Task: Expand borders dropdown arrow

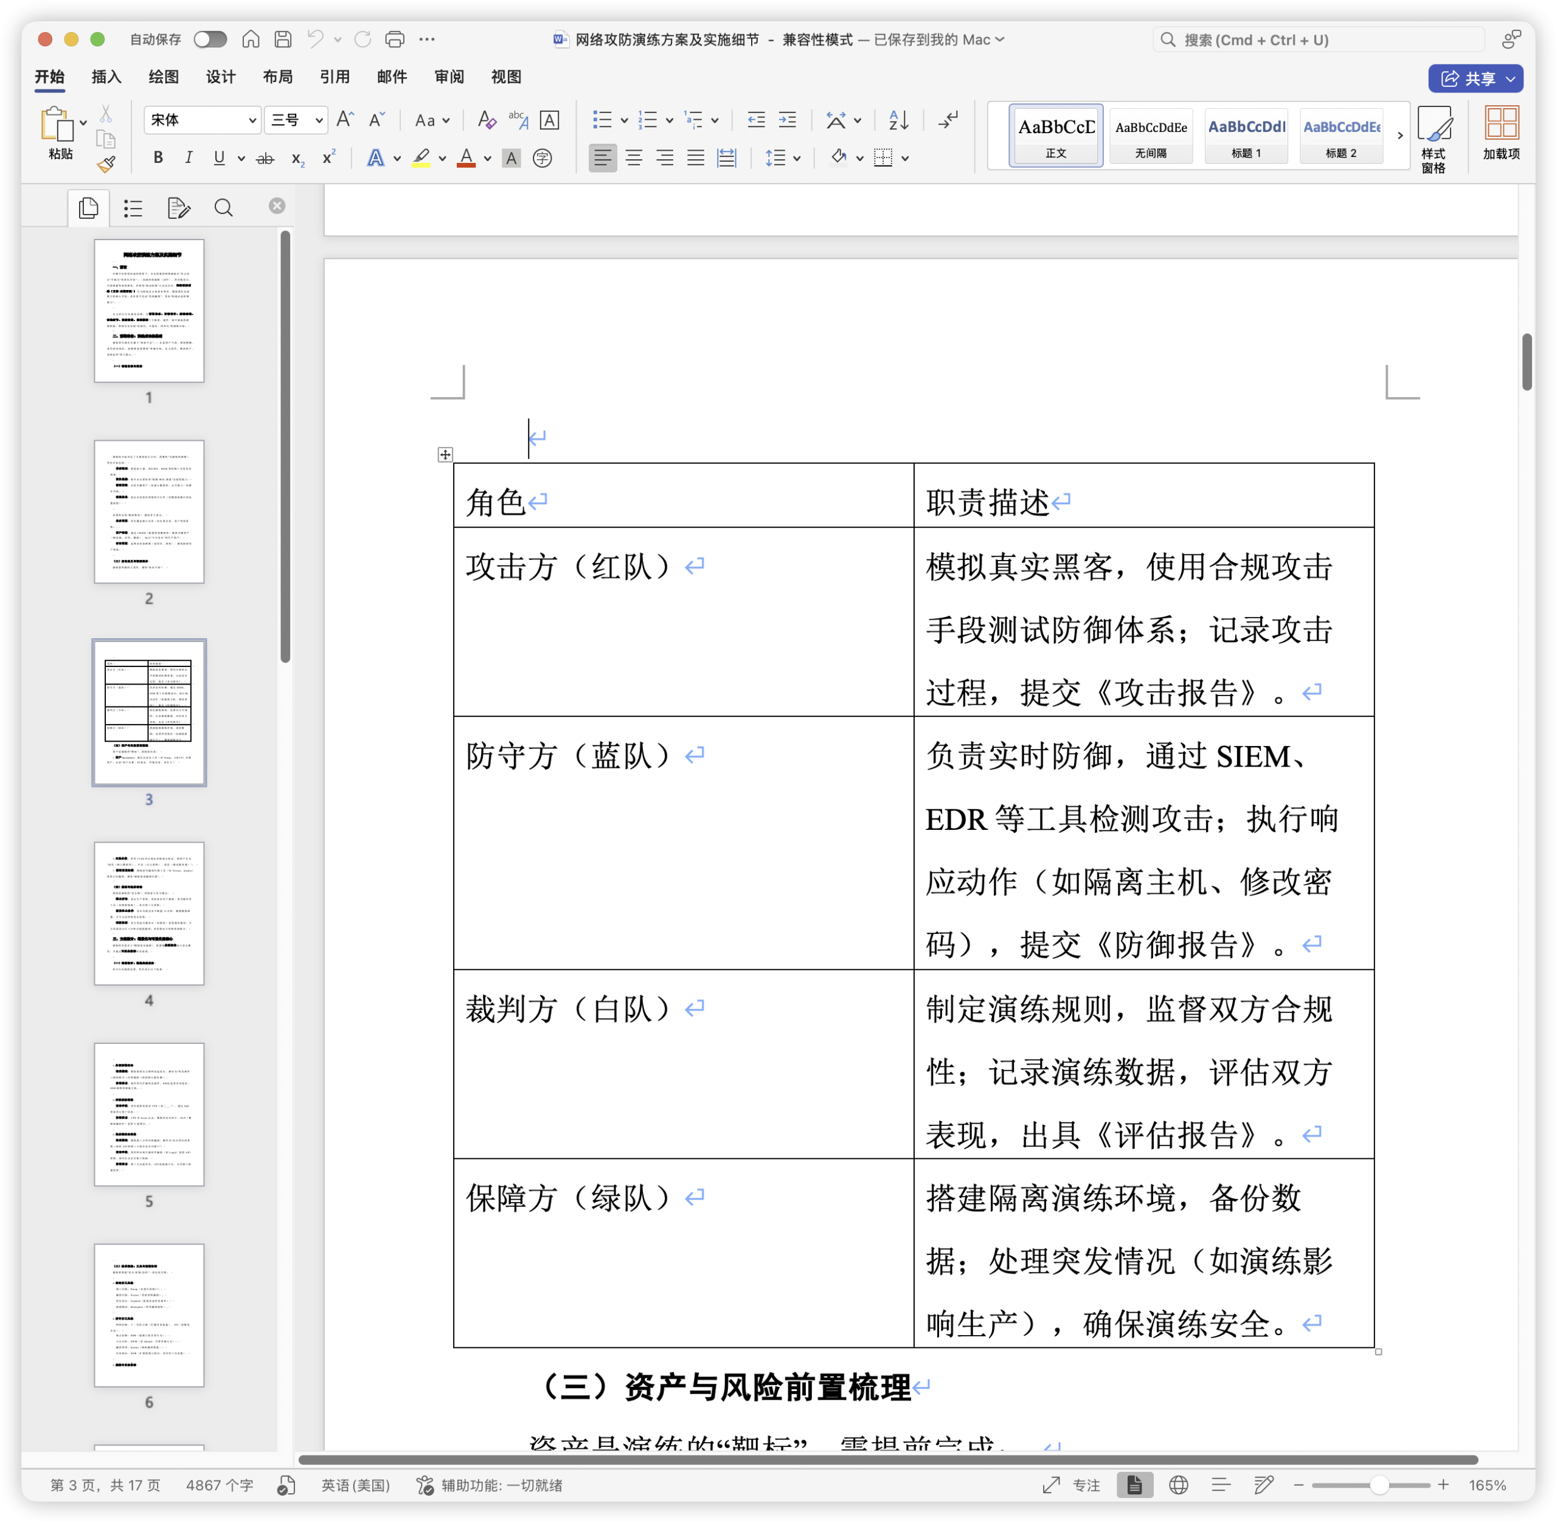Action: 905,158
